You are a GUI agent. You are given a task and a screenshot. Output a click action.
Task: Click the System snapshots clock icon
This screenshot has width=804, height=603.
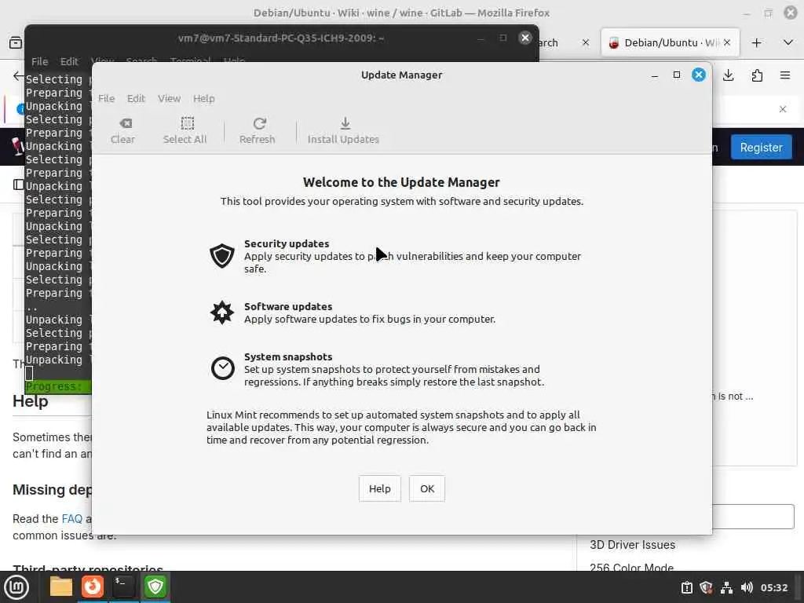pyautogui.click(x=222, y=368)
